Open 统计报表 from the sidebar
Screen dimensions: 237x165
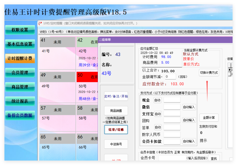[20, 101]
